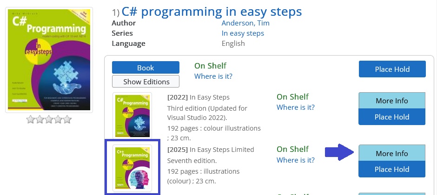The width and height of the screenshot is (437, 195).
Task: Select the Book format button
Action: coord(146,68)
